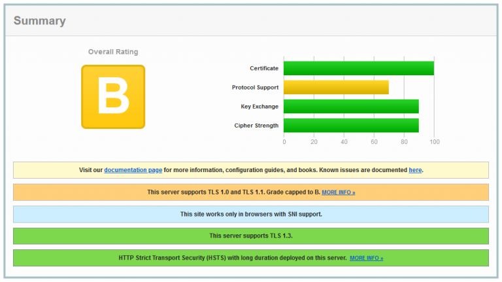The width and height of the screenshot is (502, 282).
Task: Click the 80 axis value on chart
Action: (405, 141)
